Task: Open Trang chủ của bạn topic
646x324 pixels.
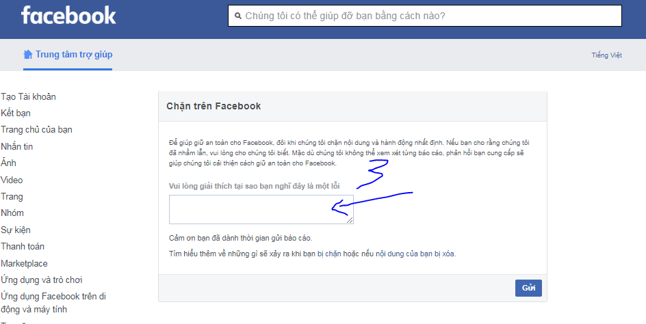Action: click(37, 130)
